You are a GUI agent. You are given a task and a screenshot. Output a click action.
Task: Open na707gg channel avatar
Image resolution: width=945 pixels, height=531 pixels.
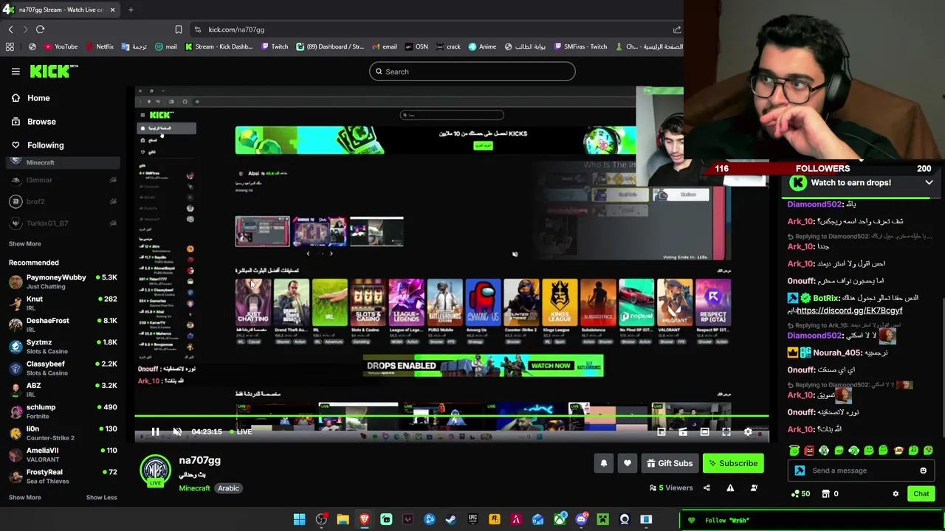[155, 469]
